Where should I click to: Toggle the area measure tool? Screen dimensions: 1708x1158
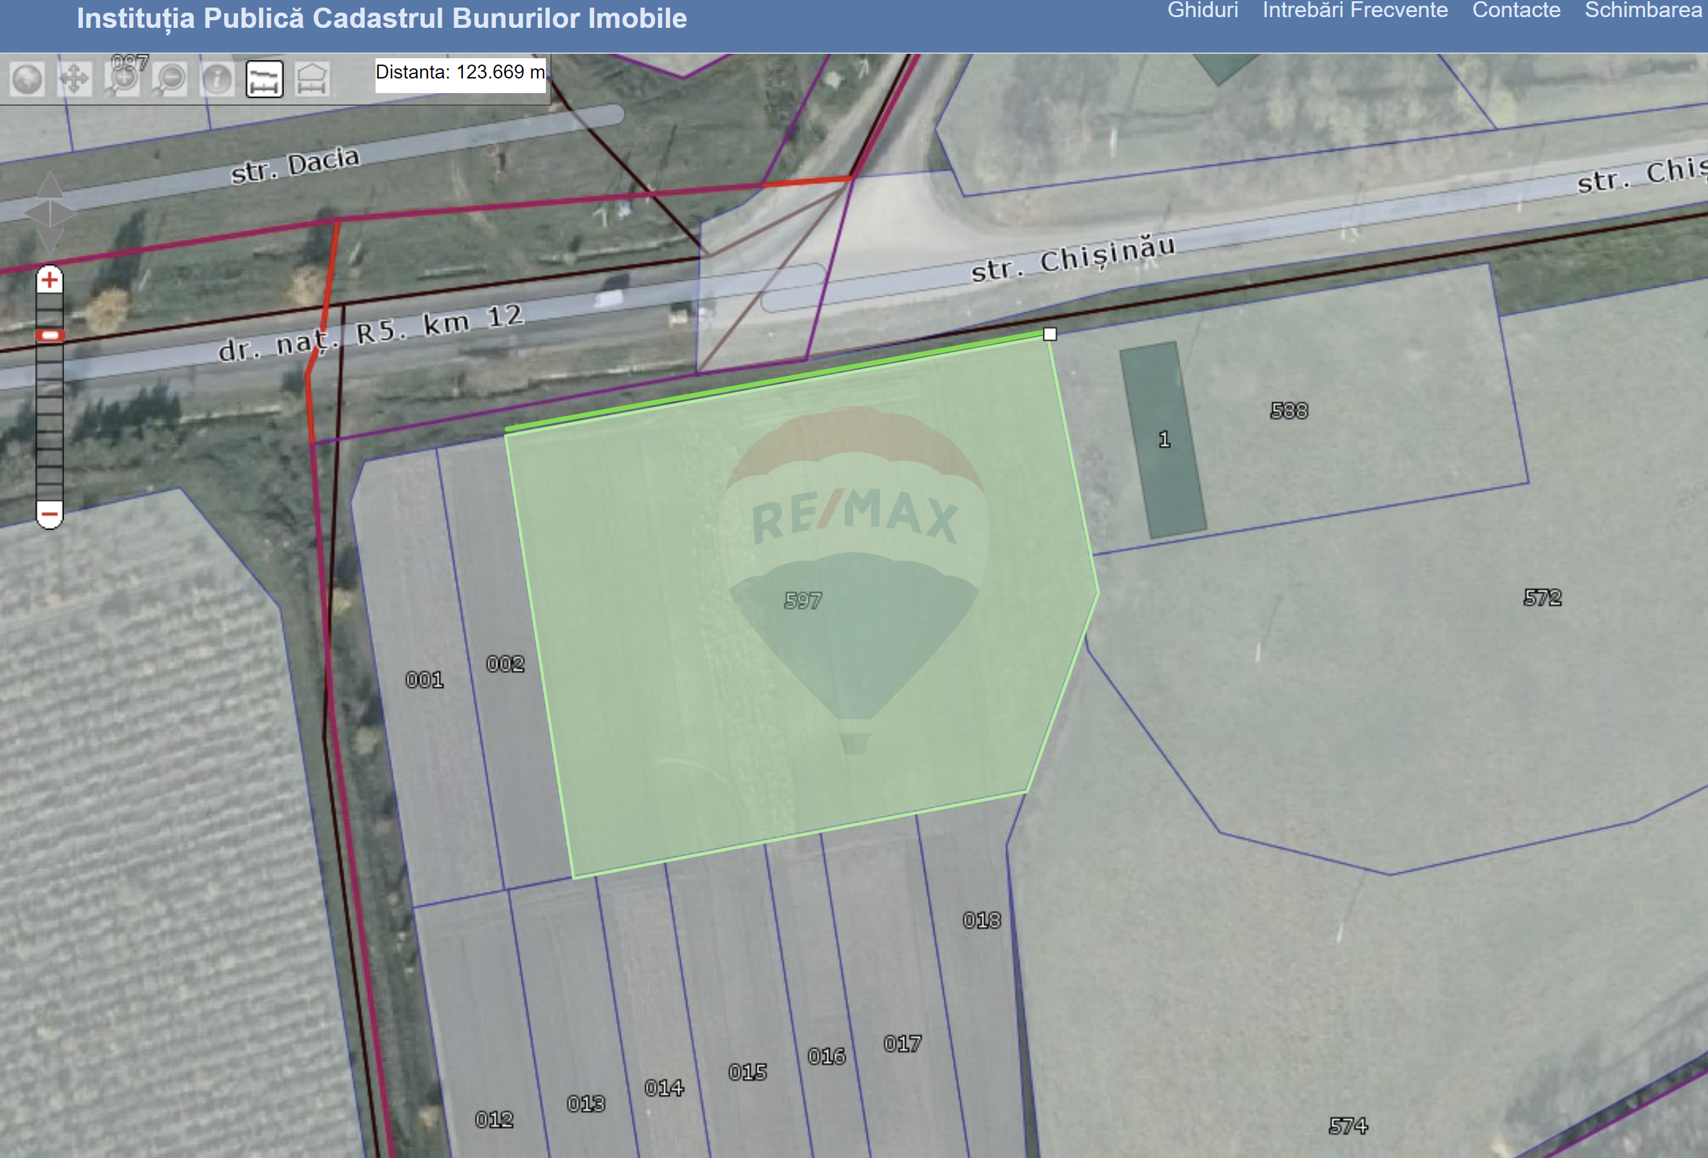(312, 79)
